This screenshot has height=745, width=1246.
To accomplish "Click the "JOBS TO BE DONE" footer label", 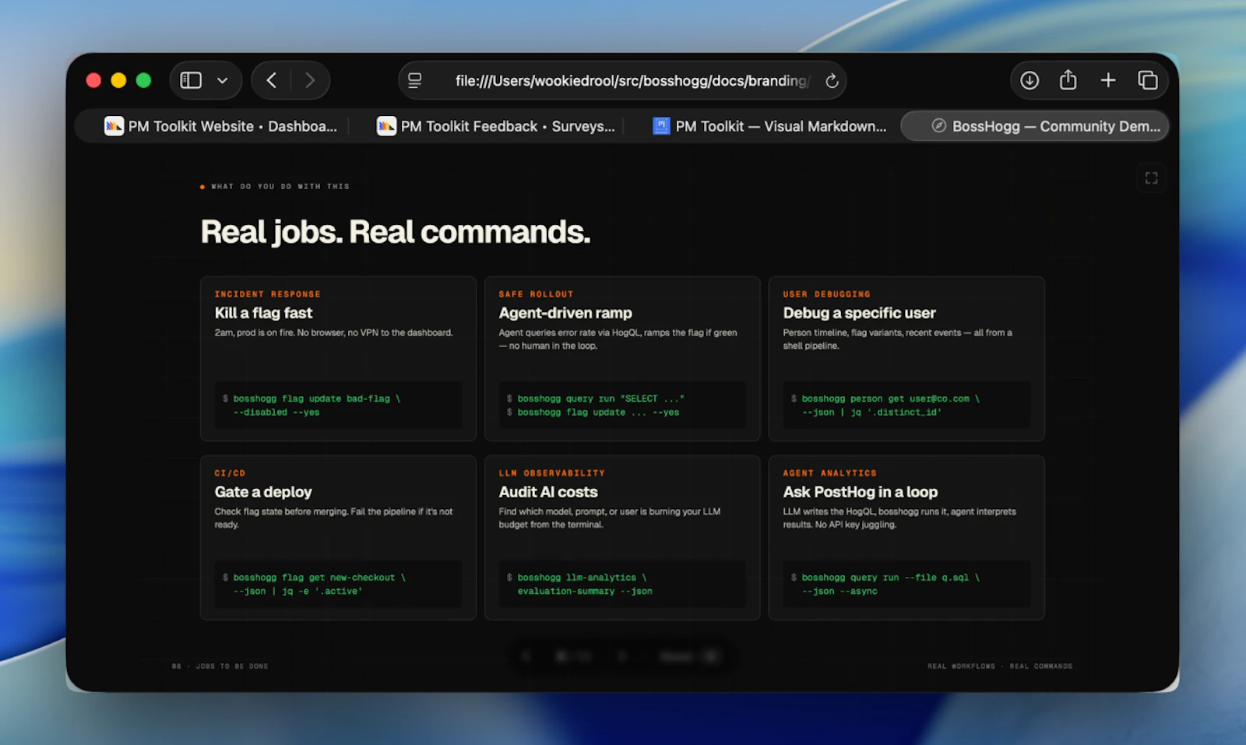I will coord(231,666).
